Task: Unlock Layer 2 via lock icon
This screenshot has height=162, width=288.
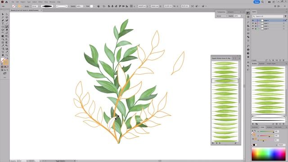Action: (256, 26)
